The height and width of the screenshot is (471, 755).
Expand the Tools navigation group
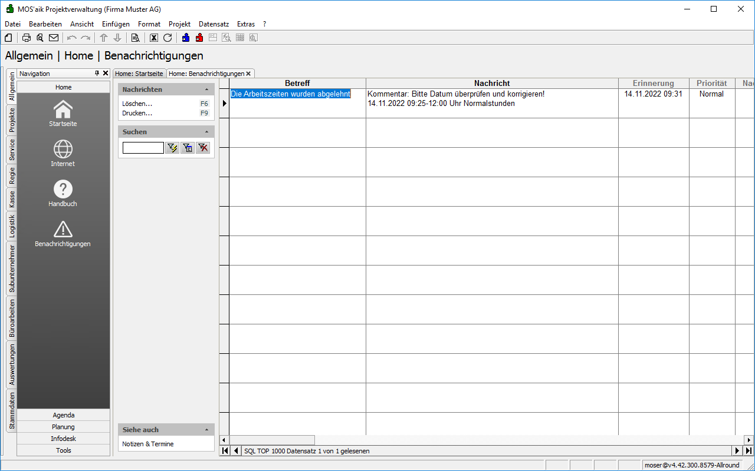point(64,450)
